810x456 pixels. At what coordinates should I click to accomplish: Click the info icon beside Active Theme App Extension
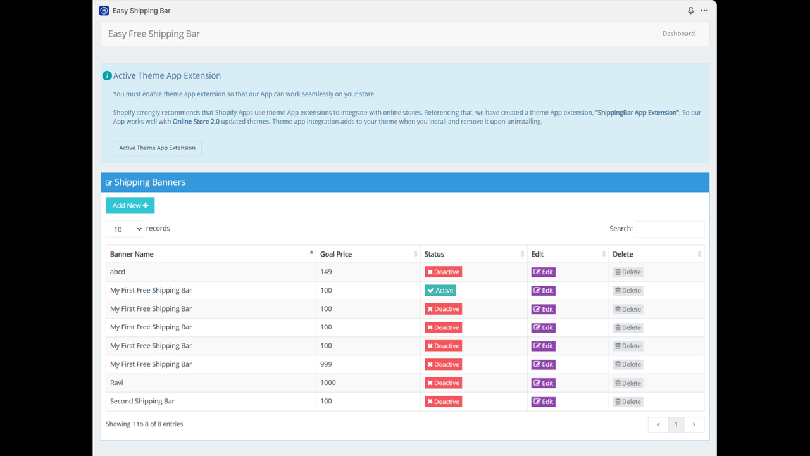(x=107, y=75)
